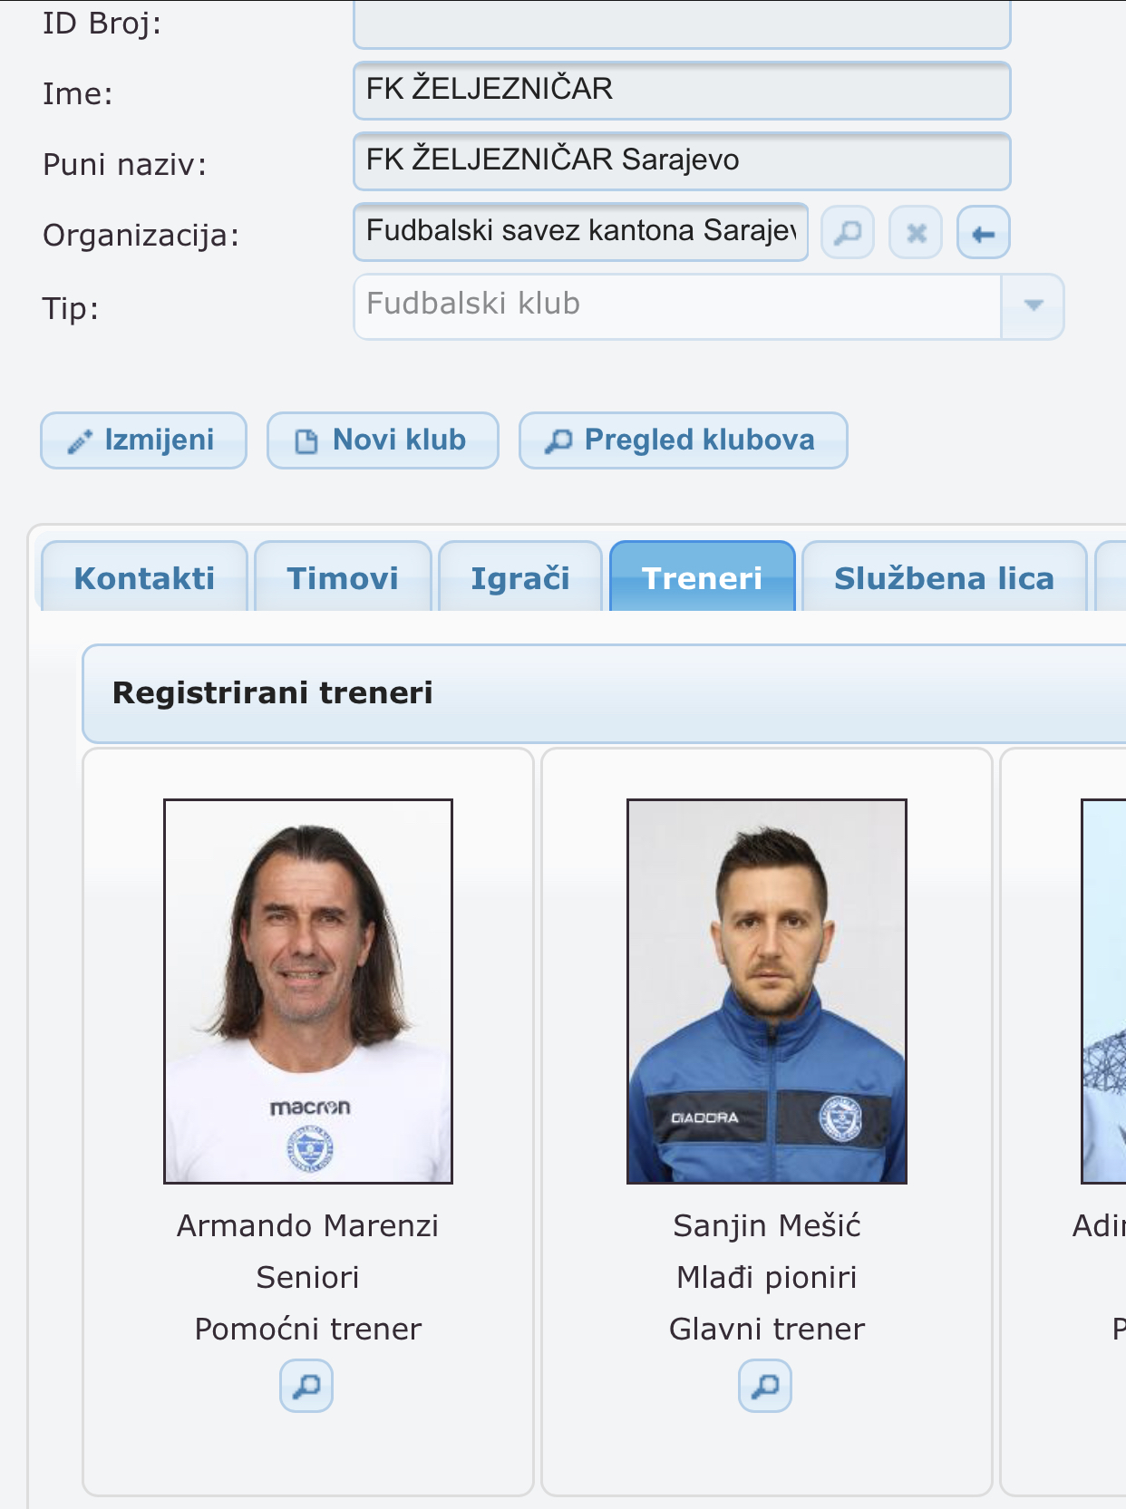Image resolution: width=1126 pixels, height=1509 pixels.
Task: Click the blue back-arrow icon beside Organizacija
Action: pos(984,233)
